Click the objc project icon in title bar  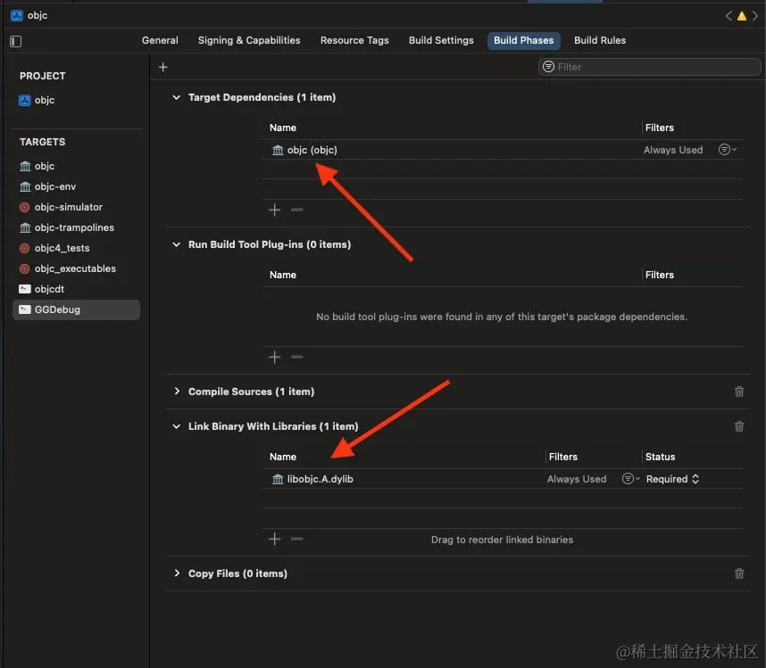[x=17, y=15]
